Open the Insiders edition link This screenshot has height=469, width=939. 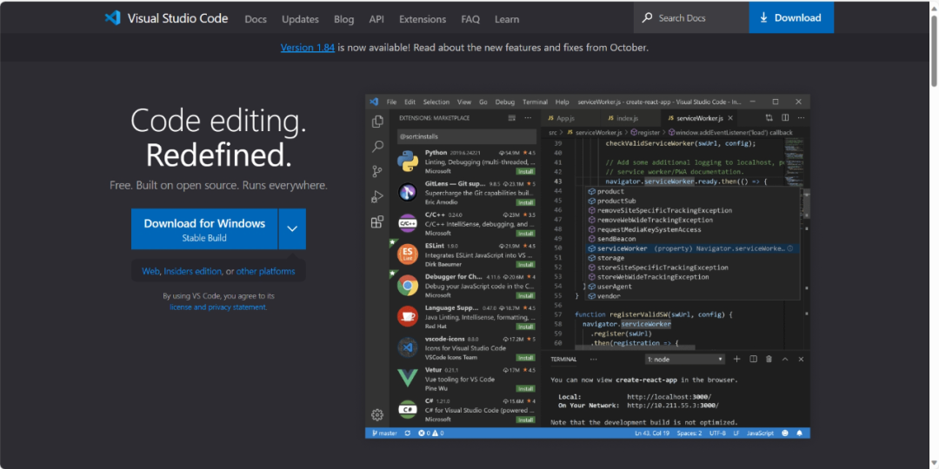tap(193, 271)
